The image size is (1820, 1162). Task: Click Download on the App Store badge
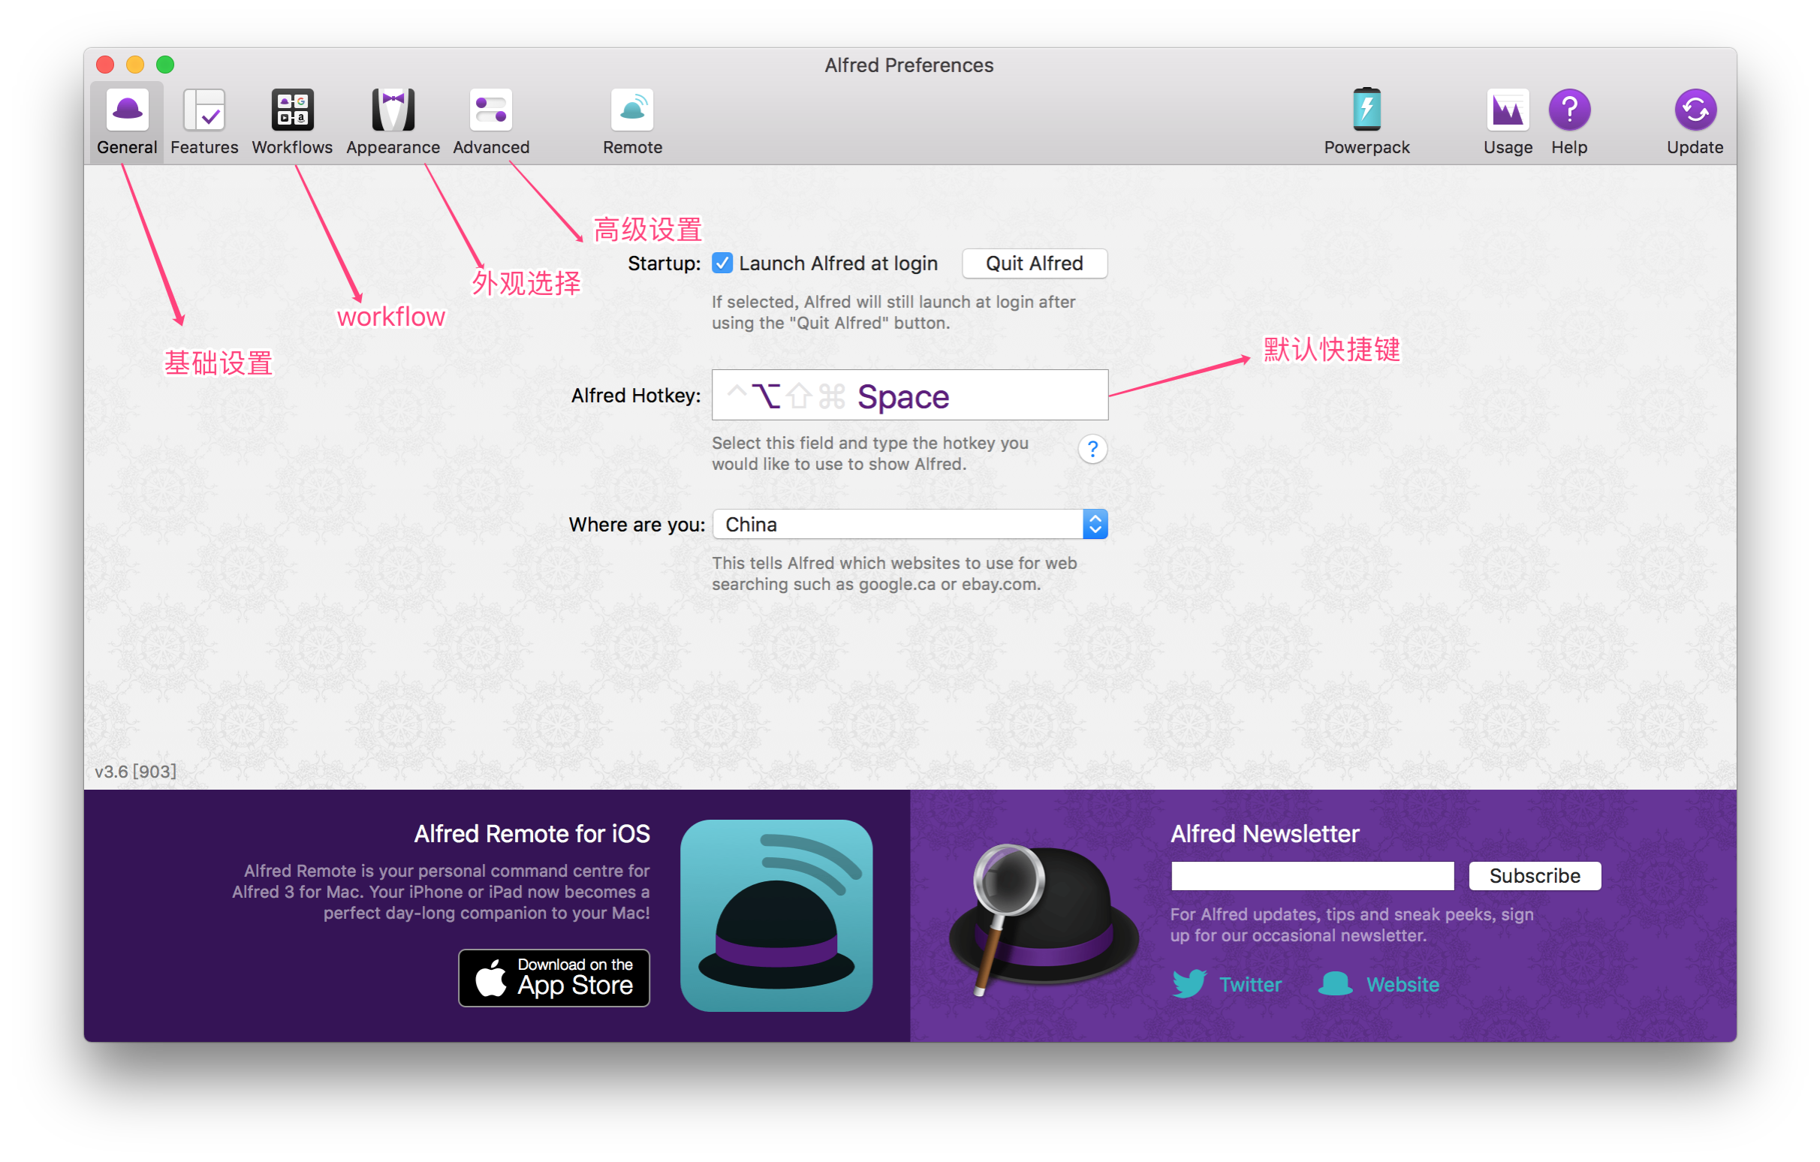554,977
